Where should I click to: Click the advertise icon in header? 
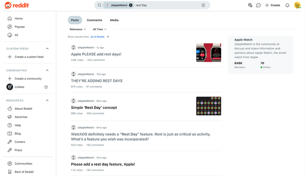(250, 5)
